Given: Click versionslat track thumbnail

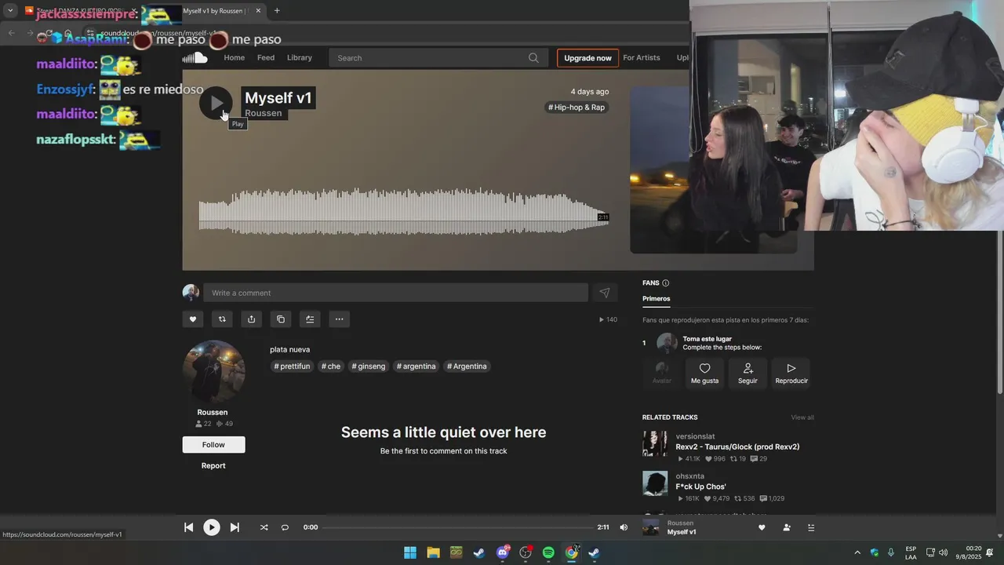Looking at the screenshot, I should coord(655,443).
